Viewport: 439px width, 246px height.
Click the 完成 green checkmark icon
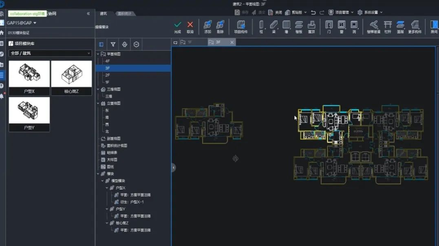tap(177, 24)
